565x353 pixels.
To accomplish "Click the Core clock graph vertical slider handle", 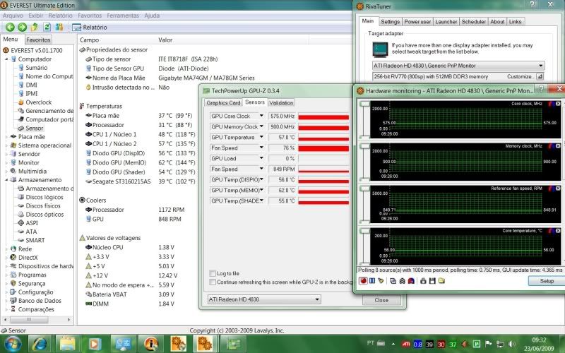I will click(x=364, y=104).
